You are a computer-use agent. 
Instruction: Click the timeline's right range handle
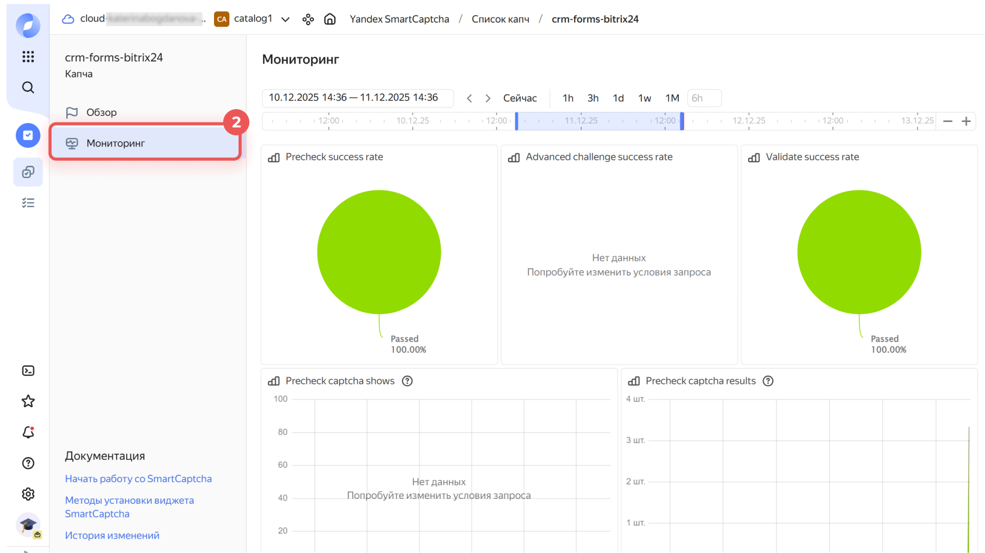pos(682,121)
